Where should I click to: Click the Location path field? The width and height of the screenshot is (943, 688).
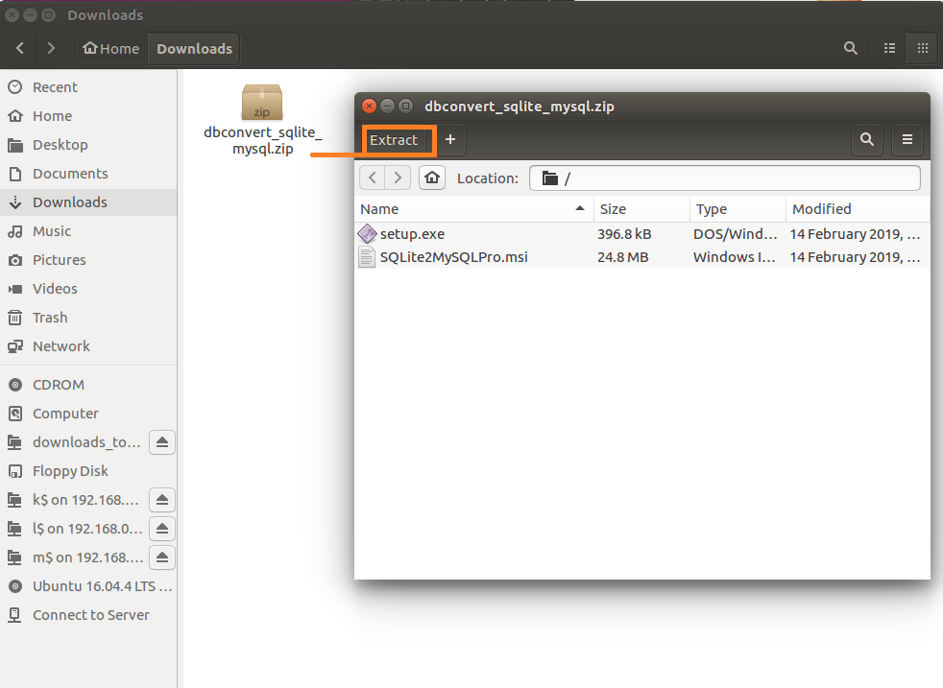pyautogui.click(x=725, y=178)
